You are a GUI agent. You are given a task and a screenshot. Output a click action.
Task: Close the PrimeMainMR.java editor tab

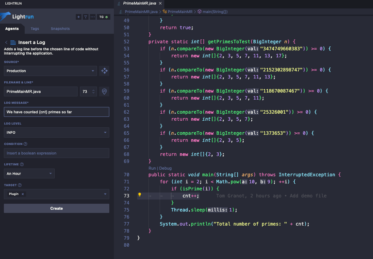(160, 3)
